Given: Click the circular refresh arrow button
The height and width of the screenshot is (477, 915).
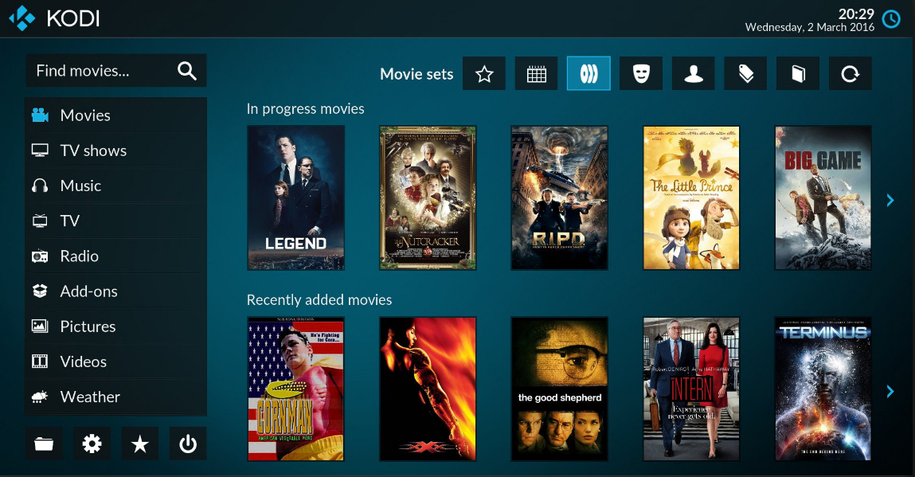Looking at the screenshot, I should coord(850,73).
